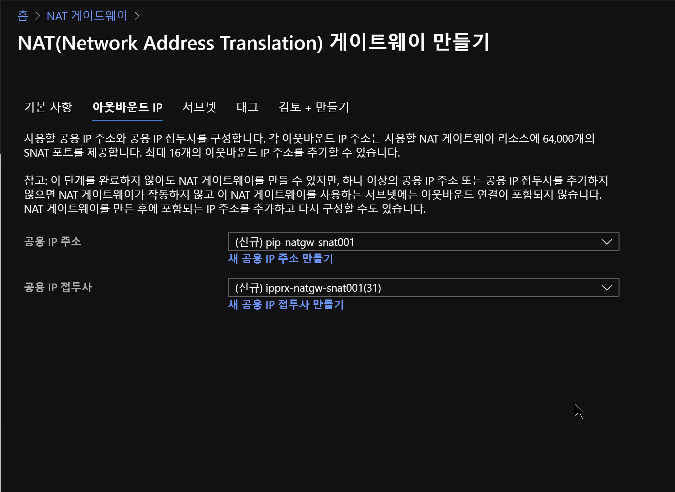Switch to the 기본 사항 tab
The width and height of the screenshot is (675, 492).
[48, 107]
